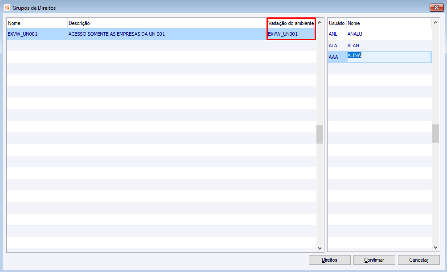
Task: Click scroll up arrow of groups list
Action: 320,22
